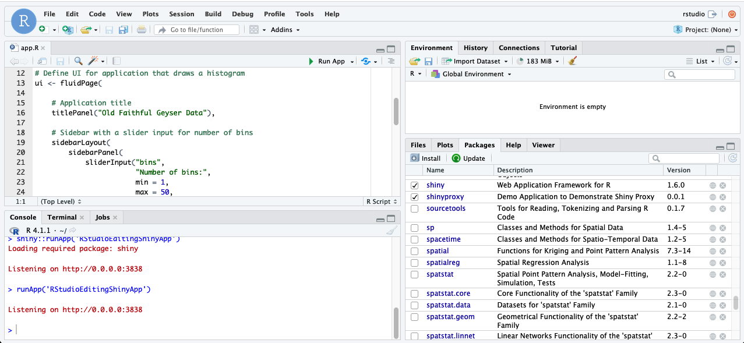Check the spatstat package checkbox
744x343 pixels.
415,274
